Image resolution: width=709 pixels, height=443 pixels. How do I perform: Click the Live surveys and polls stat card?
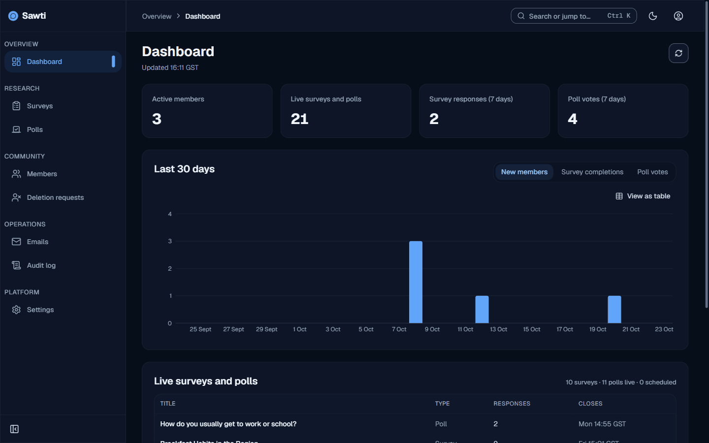point(346,111)
